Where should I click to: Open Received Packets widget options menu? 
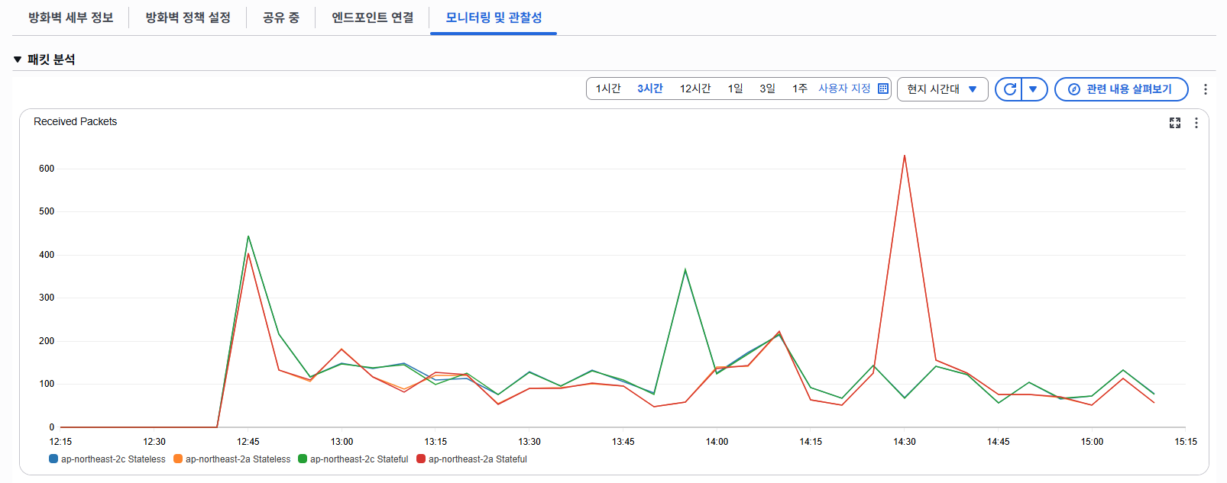pyautogui.click(x=1196, y=123)
